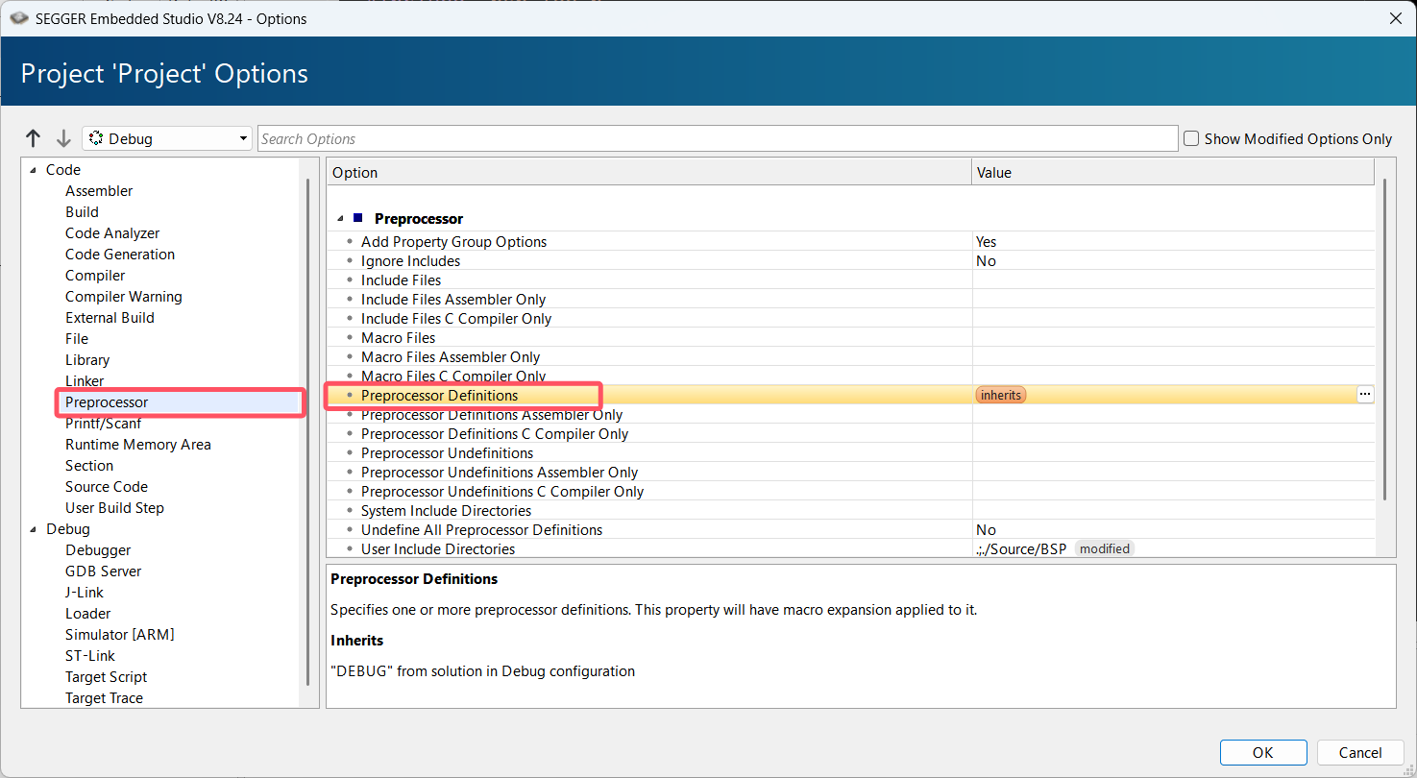This screenshot has height=778, width=1417.
Task: Select Simulator [ARM] category
Action: click(120, 635)
